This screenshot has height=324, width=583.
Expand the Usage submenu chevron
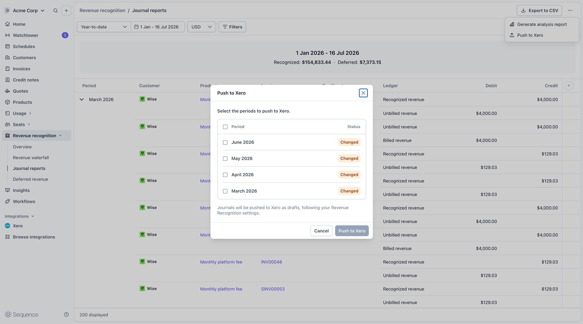click(x=30, y=113)
